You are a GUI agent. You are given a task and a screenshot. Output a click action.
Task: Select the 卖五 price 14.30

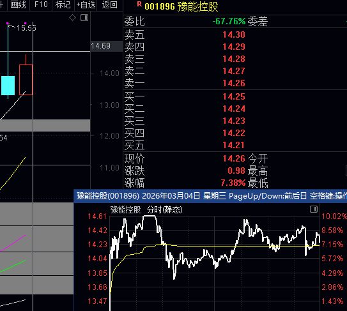234,34
